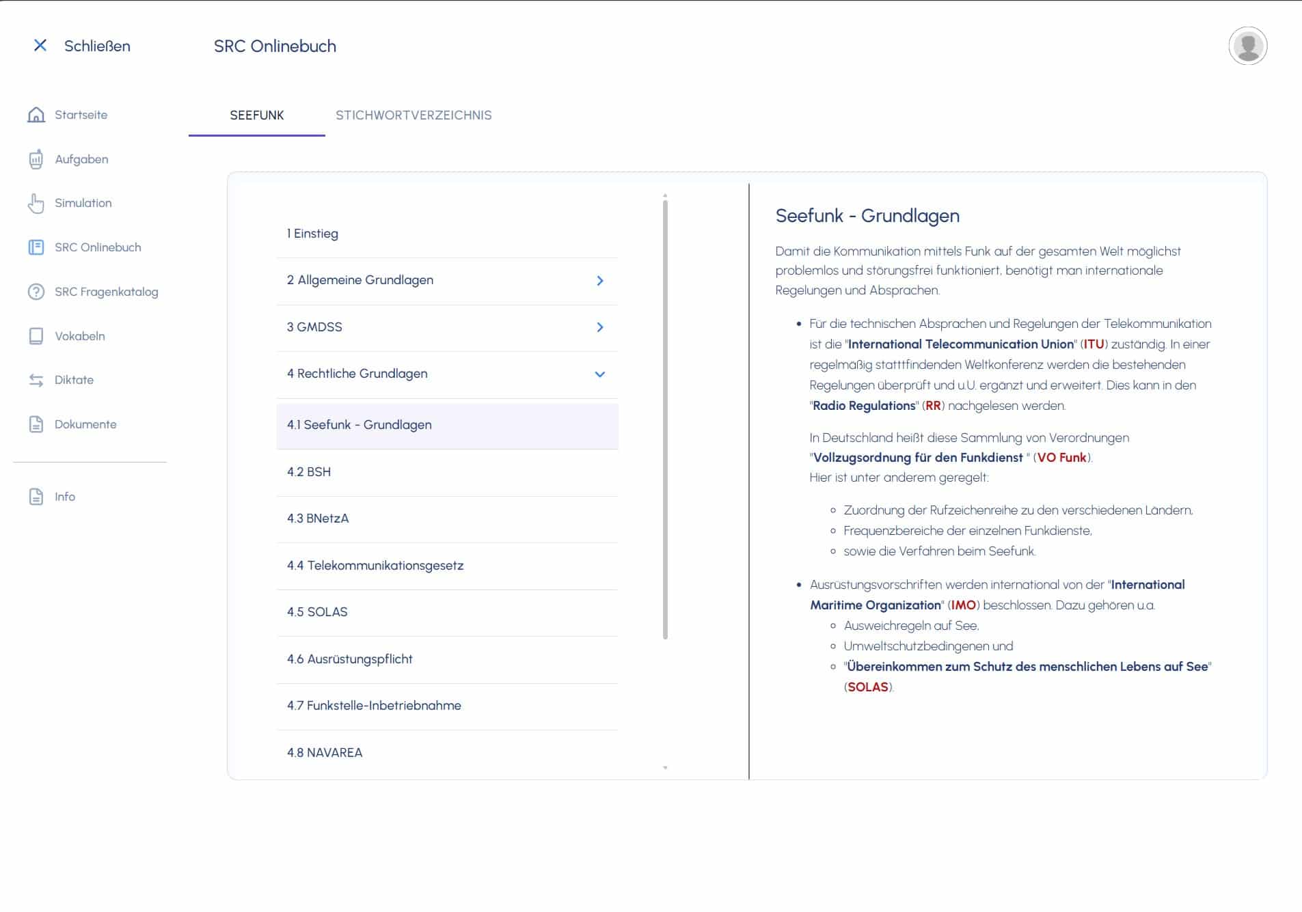Open the user profile avatar

coord(1247,46)
